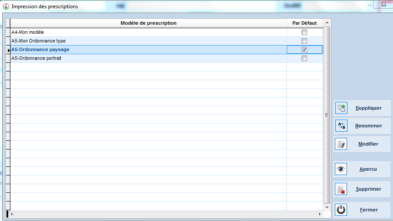Click the Modifier pencil icon
393x221 pixels.
[x=341, y=144]
